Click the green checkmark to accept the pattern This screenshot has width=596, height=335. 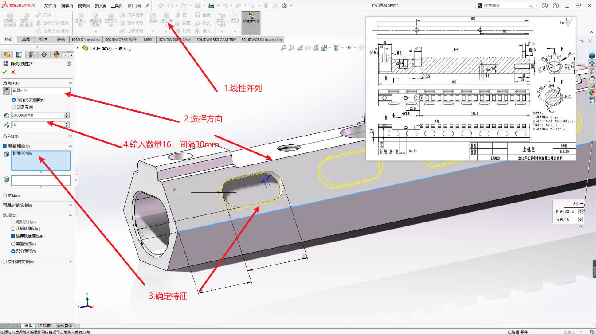coord(4,72)
